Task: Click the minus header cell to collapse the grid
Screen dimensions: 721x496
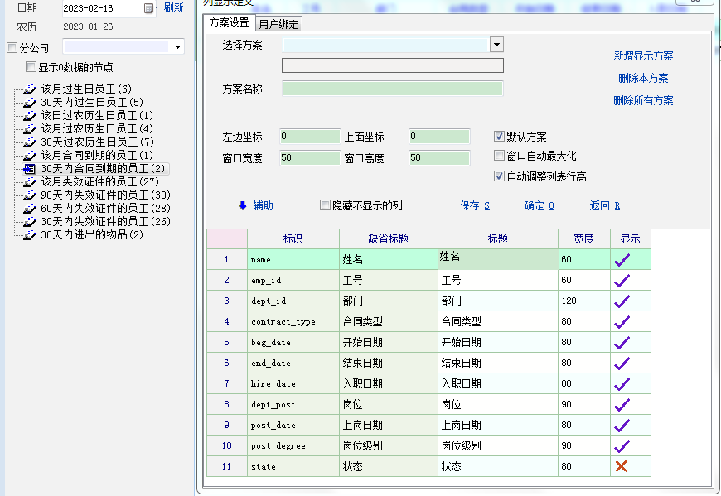Action: [226, 238]
